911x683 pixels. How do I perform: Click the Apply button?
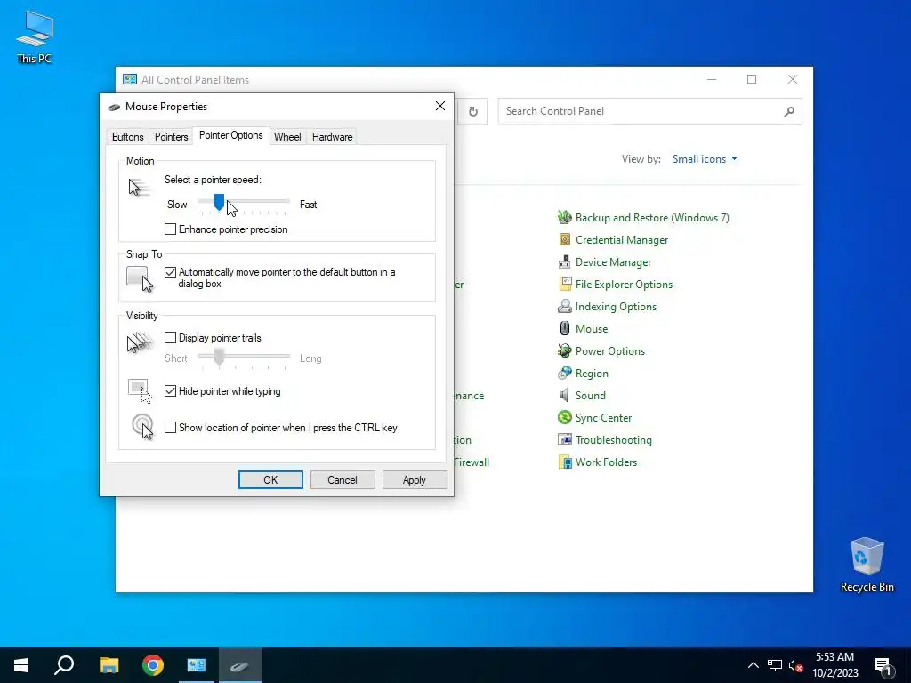415,479
